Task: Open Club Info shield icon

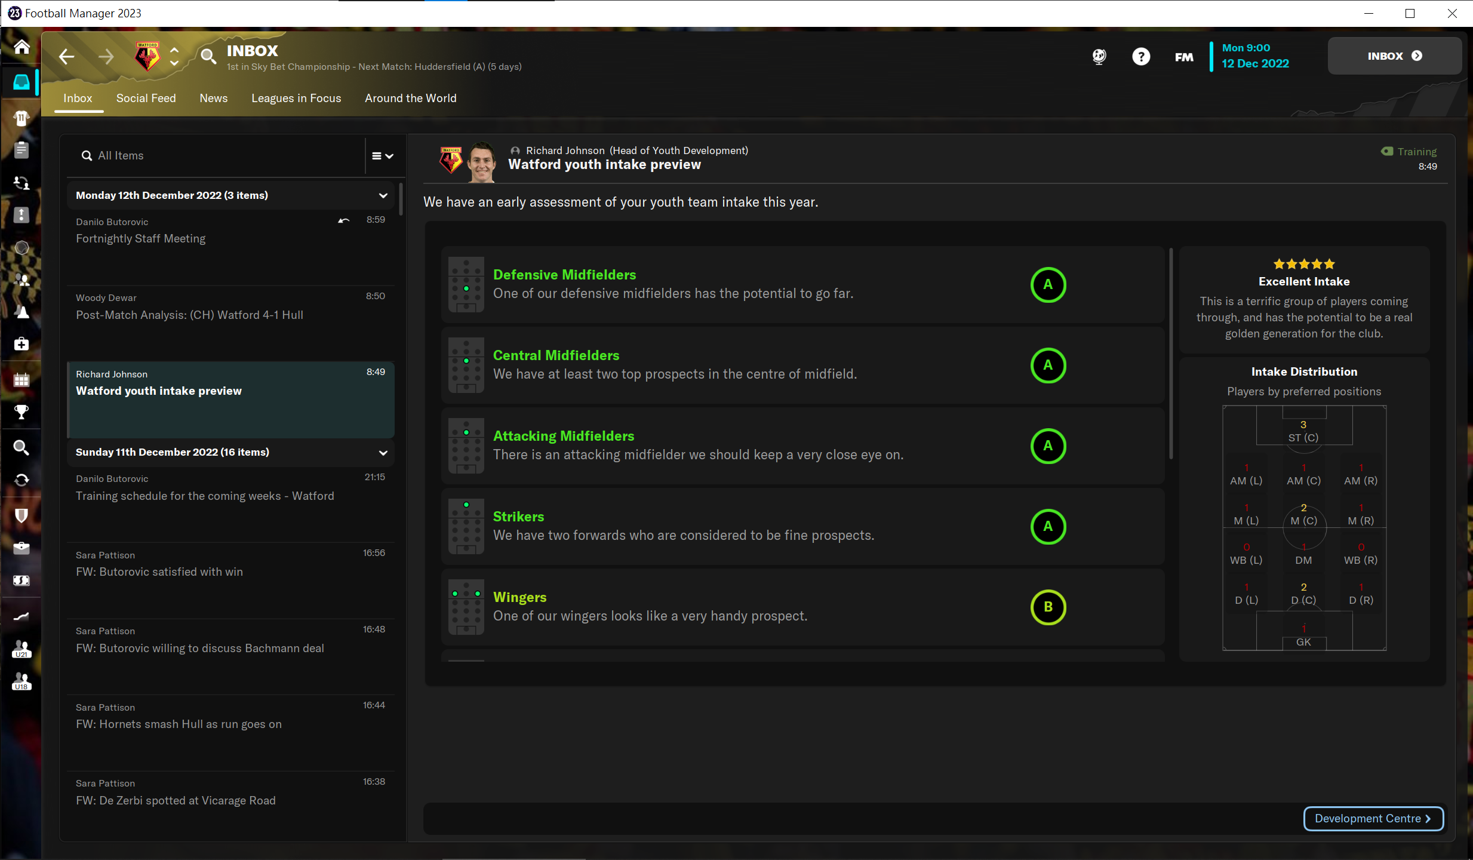Action: 21,515
